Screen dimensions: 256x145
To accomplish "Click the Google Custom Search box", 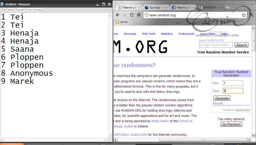I will pyautogui.click(x=216, y=45).
